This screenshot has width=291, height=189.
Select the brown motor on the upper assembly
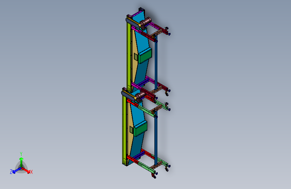click(146, 22)
